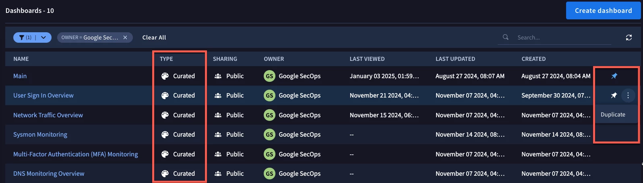Click Curated palette icon in MFA Monitoring row
The height and width of the screenshot is (183, 643).
pos(165,154)
